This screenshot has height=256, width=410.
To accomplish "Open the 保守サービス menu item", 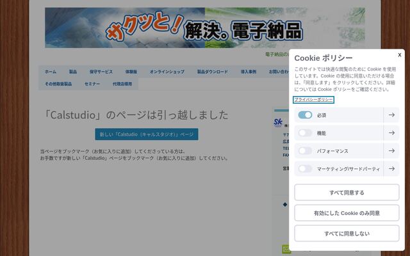I will click(101, 72).
